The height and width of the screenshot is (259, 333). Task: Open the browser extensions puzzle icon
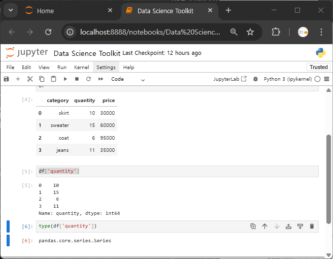click(276, 32)
